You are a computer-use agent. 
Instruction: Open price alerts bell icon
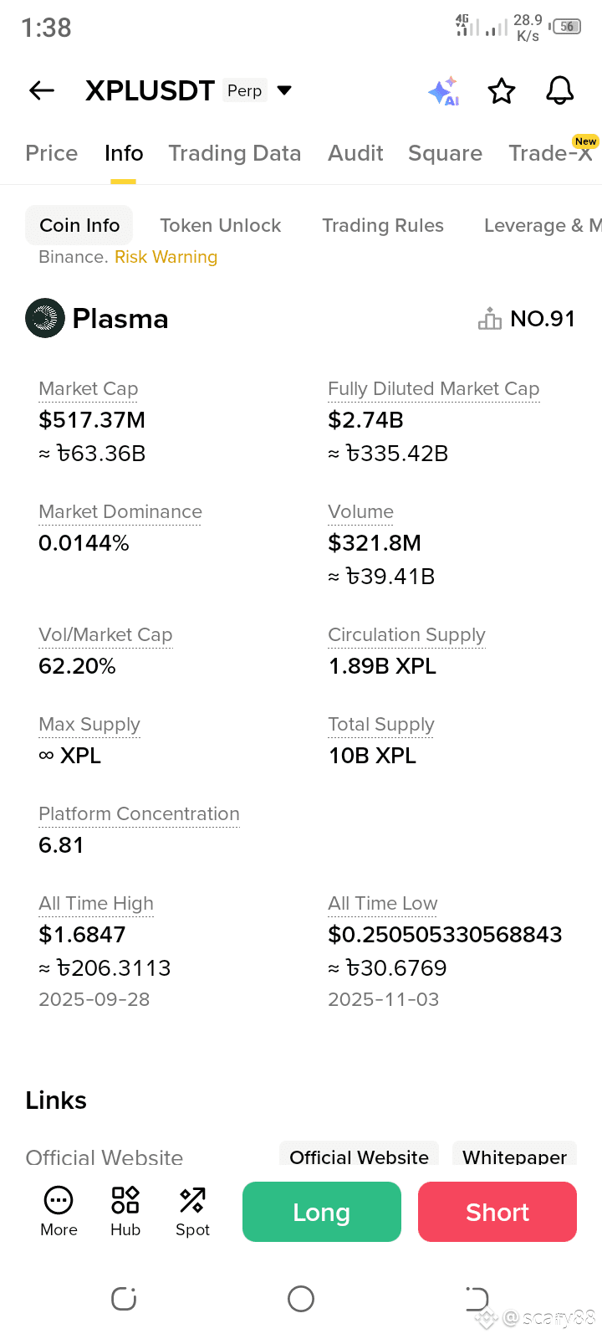click(x=560, y=90)
